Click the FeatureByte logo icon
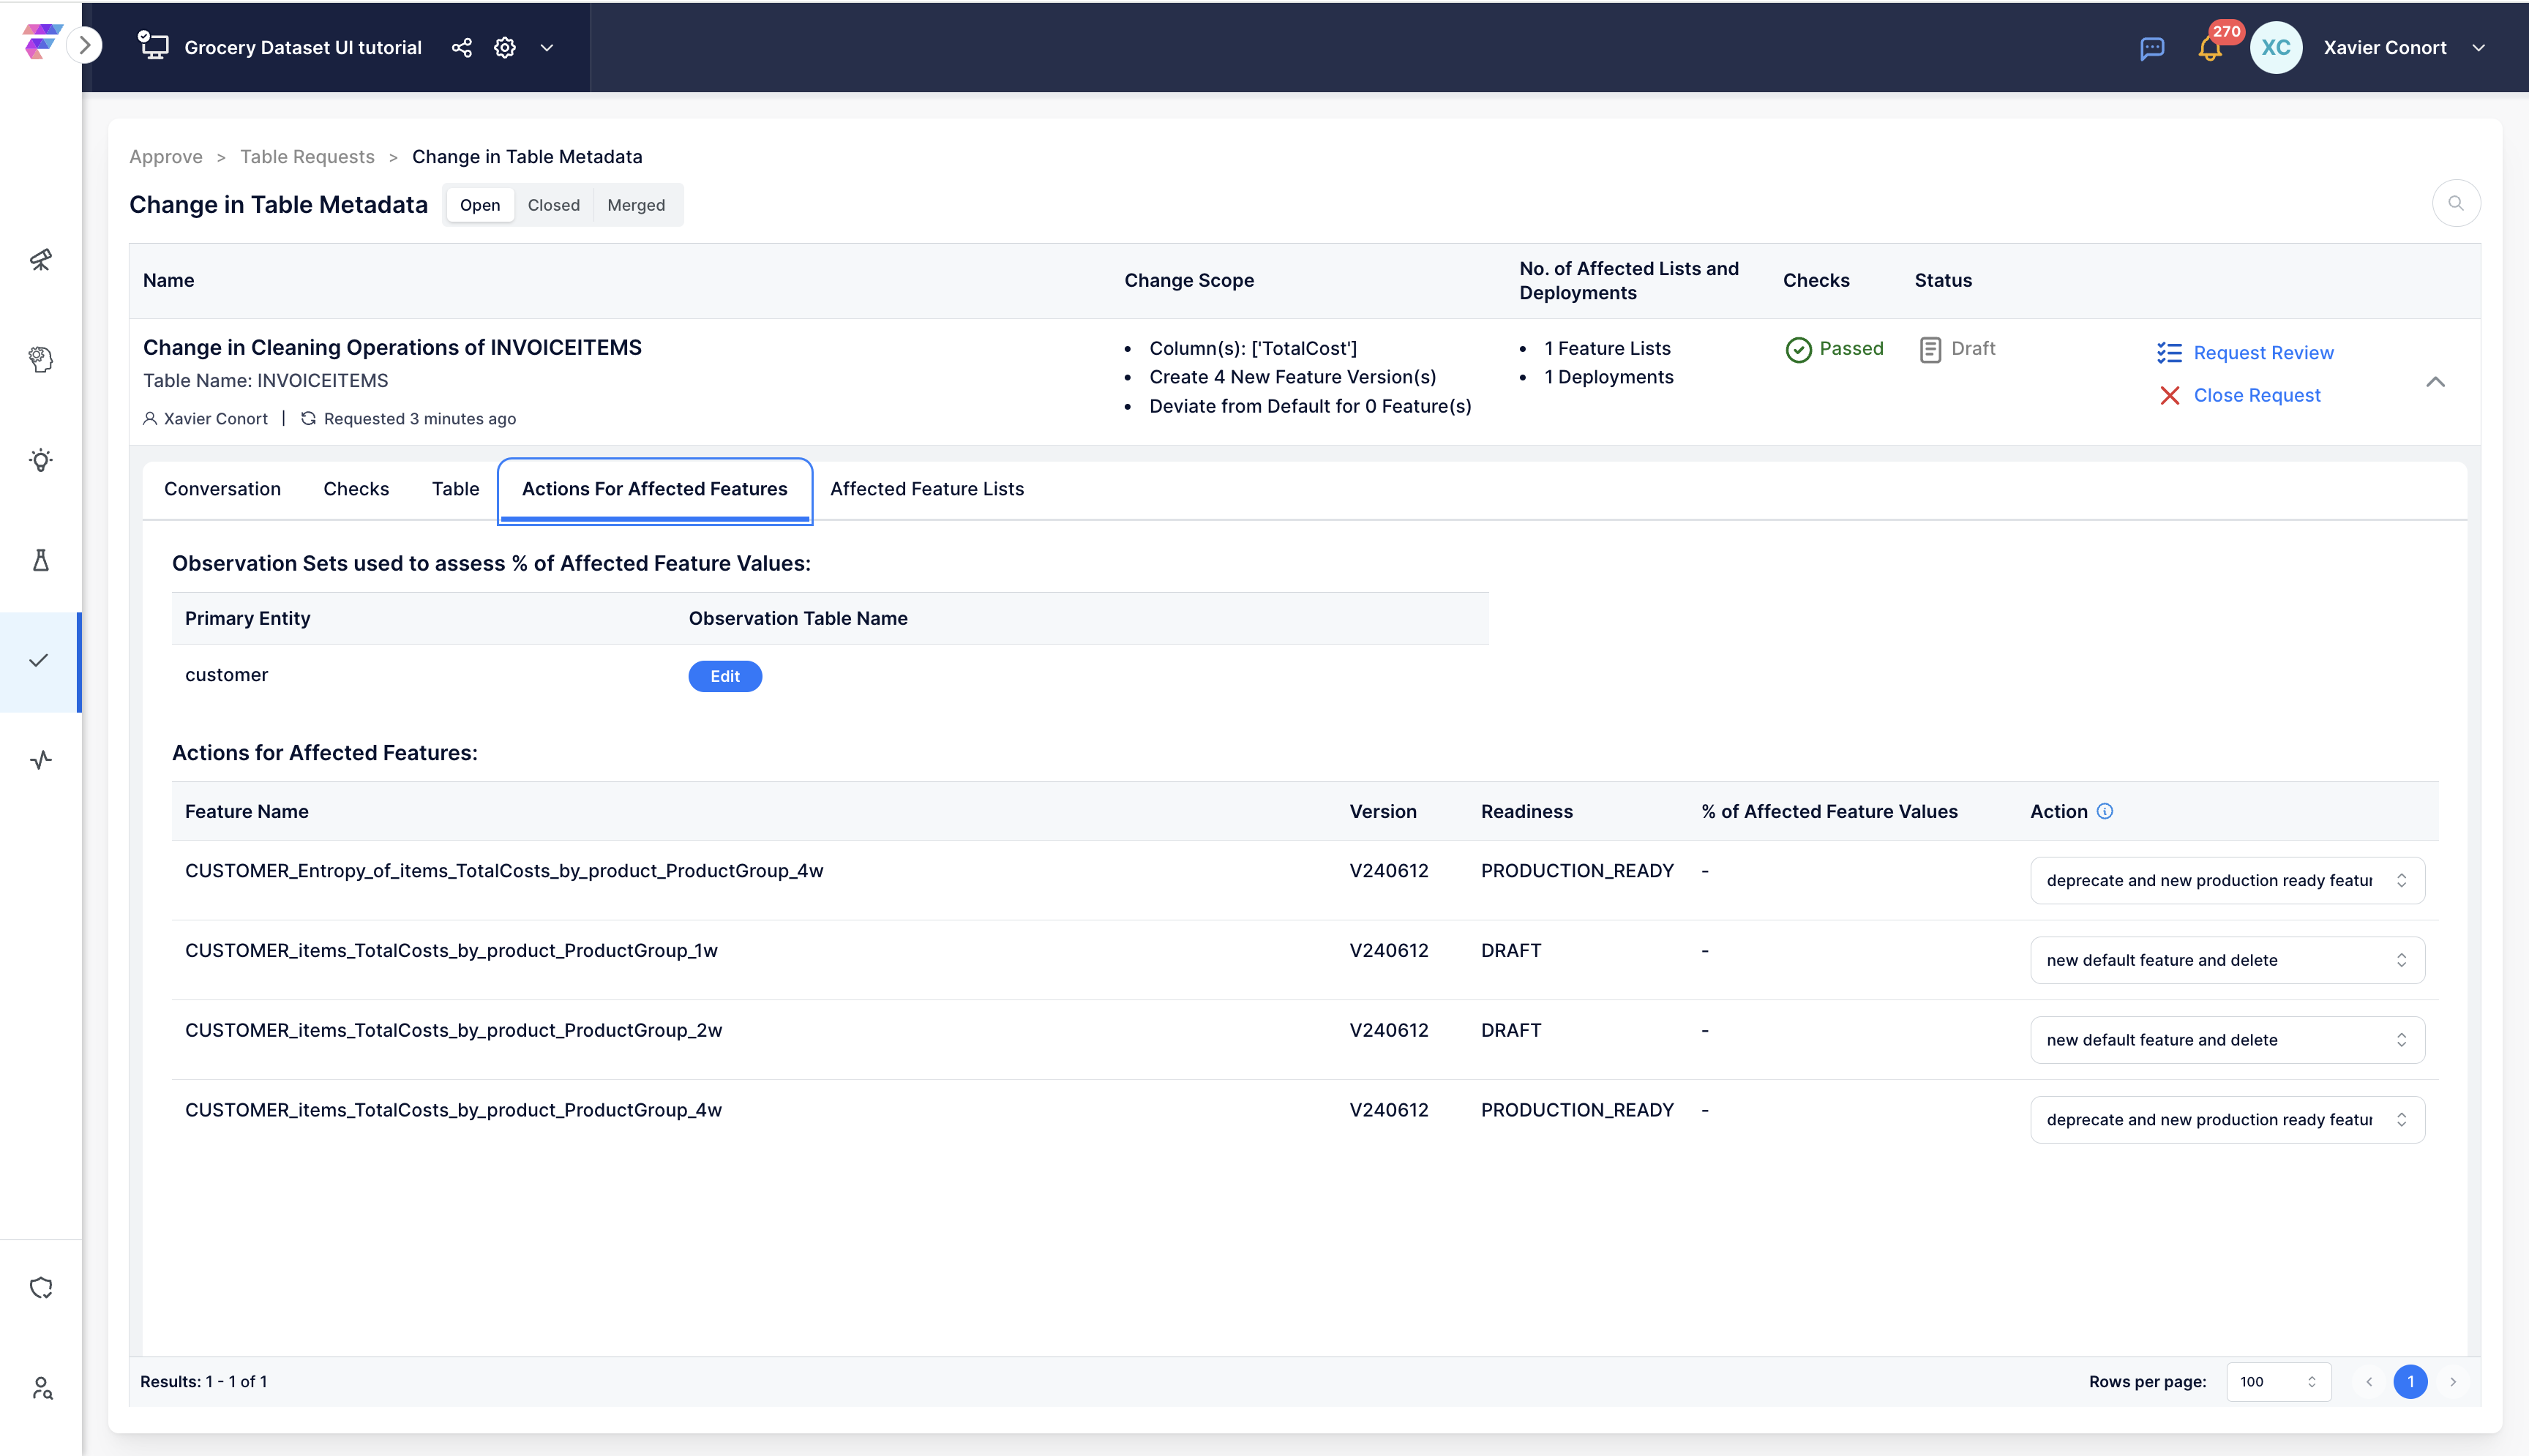This screenshot has width=2529, height=1456. click(x=42, y=43)
